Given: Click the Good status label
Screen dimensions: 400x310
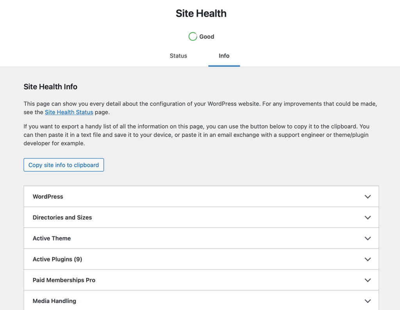Looking at the screenshot, I should coord(207,37).
